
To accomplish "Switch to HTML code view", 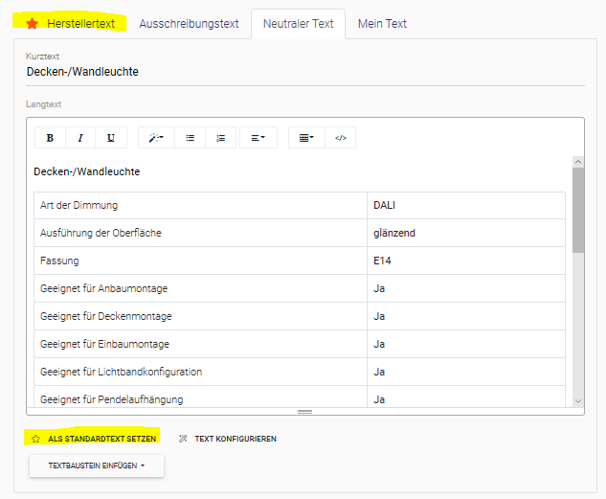I will (340, 138).
